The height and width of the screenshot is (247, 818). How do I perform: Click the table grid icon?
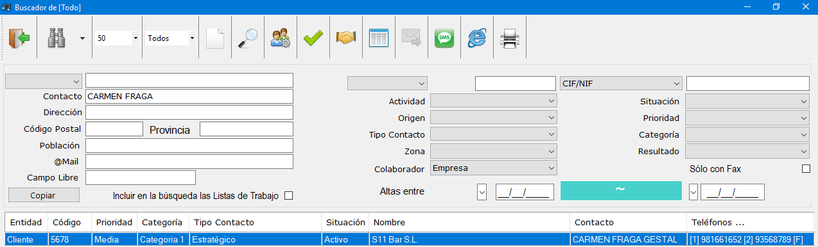379,38
